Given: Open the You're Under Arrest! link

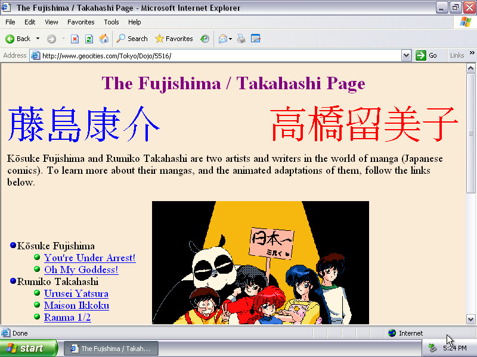Looking at the screenshot, I should (90, 258).
